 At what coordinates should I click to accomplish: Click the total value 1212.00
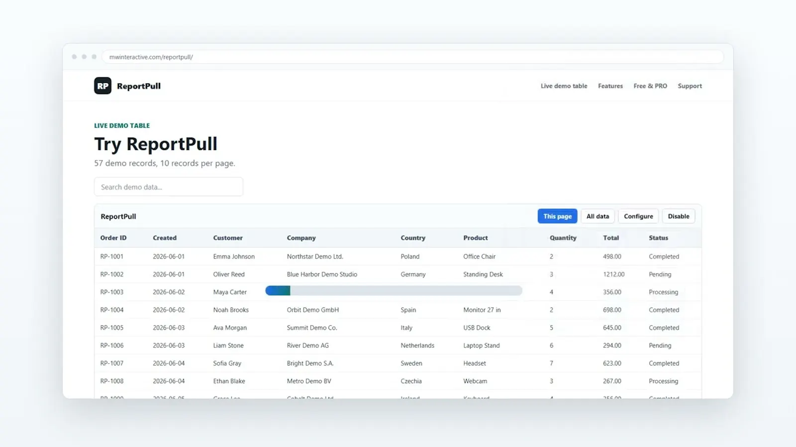(613, 274)
